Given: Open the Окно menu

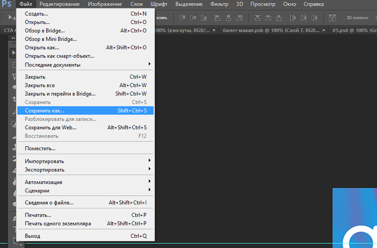Looking at the screenshot, I should click(x=289, y=4).
